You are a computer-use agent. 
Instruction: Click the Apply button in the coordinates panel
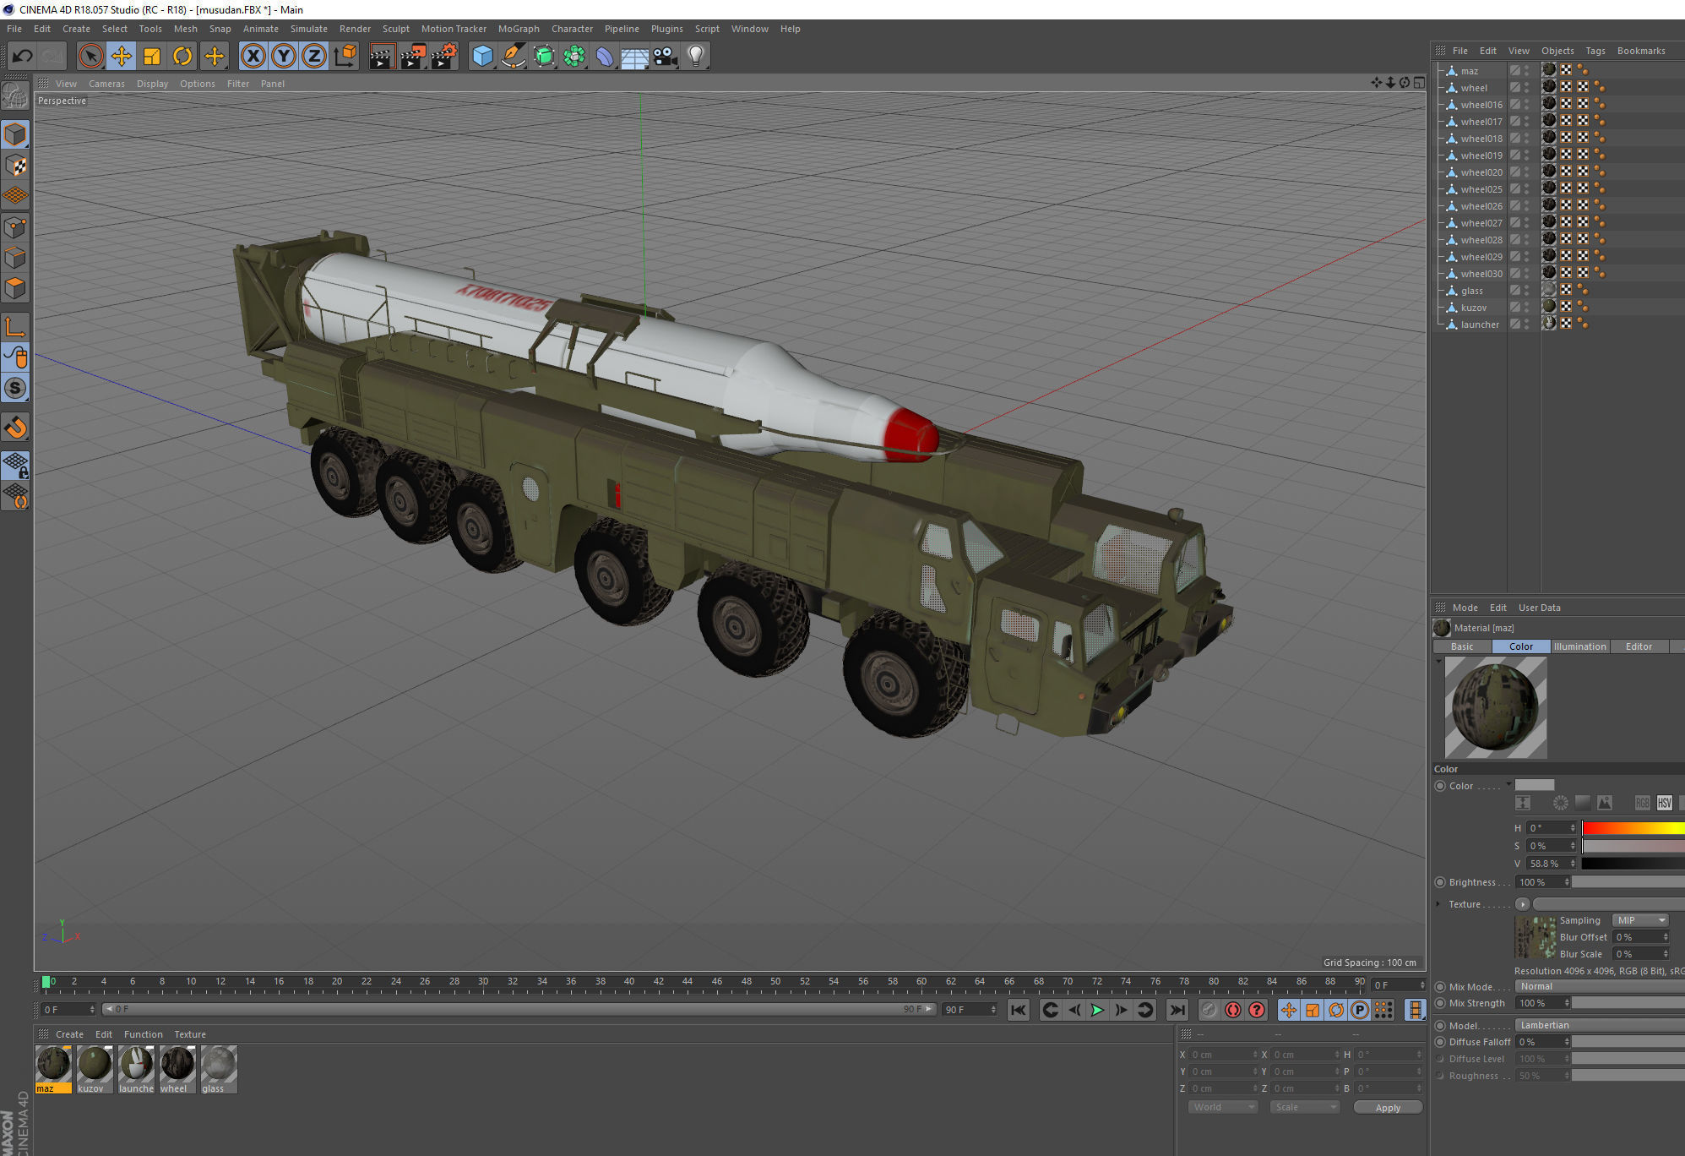(x=1388, y=1107)
